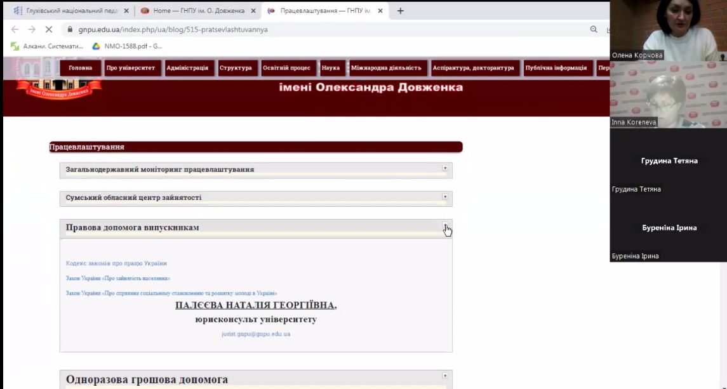Open the Міжнародна діяльність menu

(x=386, y=68)
